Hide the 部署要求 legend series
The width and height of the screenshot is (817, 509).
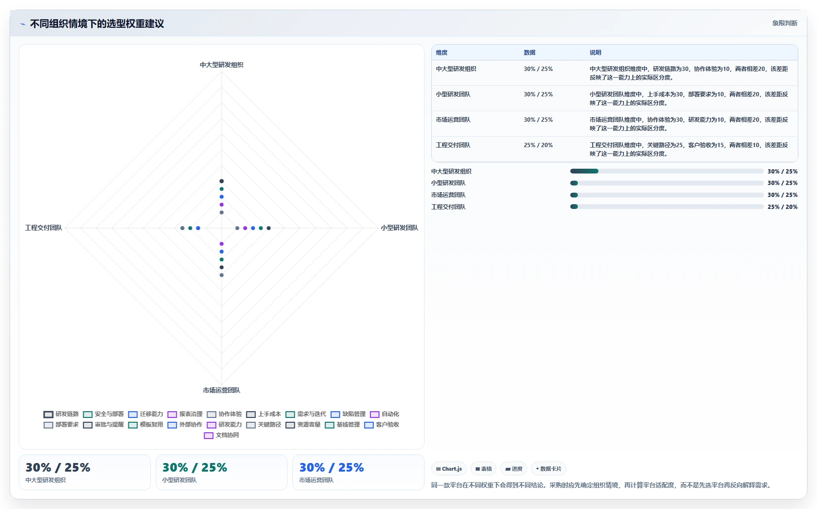61,425
